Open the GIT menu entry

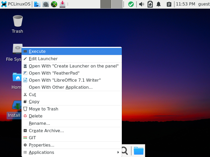pyautogui.click(x=72, y=138)
